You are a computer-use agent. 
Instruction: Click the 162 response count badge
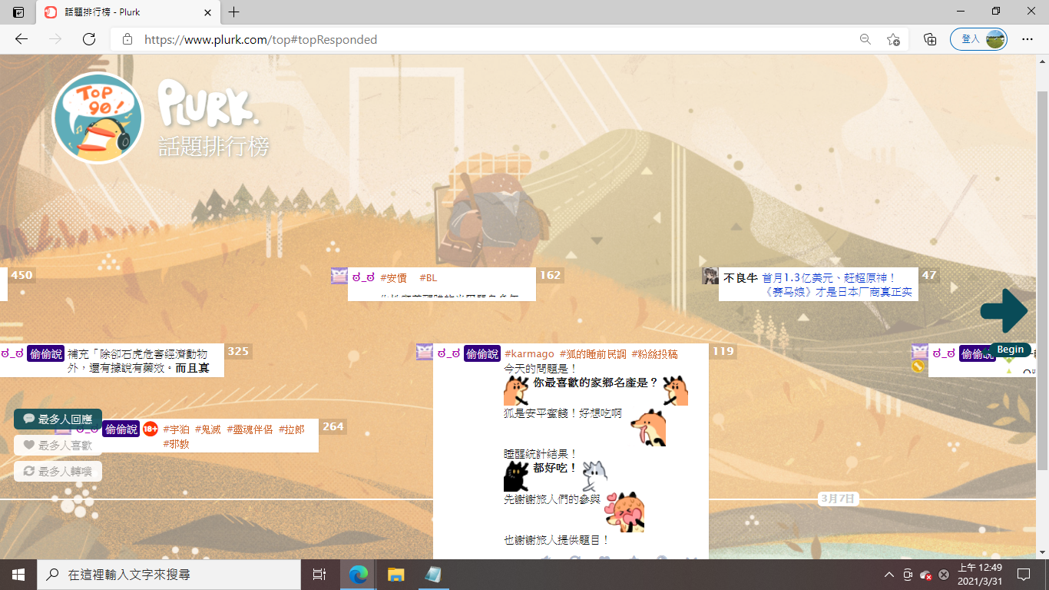tap(550, 275)
